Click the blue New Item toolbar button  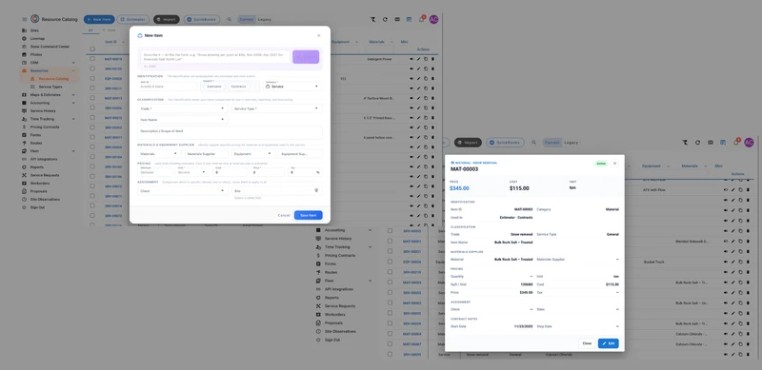coord(99,19)
